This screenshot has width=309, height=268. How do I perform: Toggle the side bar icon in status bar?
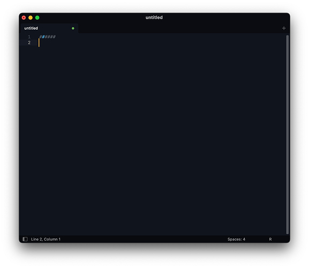[x=25, y=239]
